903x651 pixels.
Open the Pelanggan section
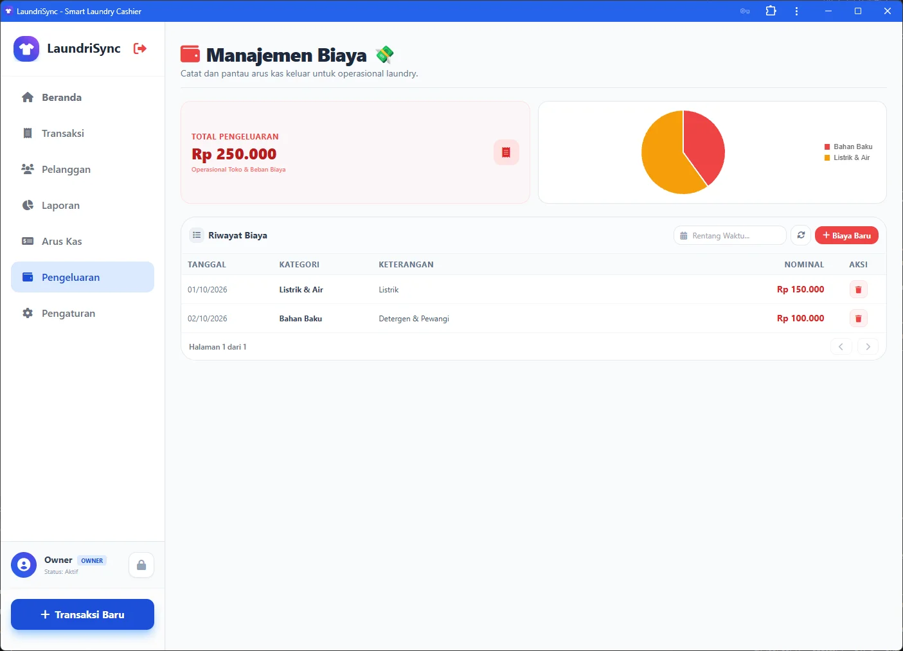point(82,169)
